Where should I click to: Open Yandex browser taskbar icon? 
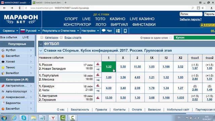click(53, 118)
